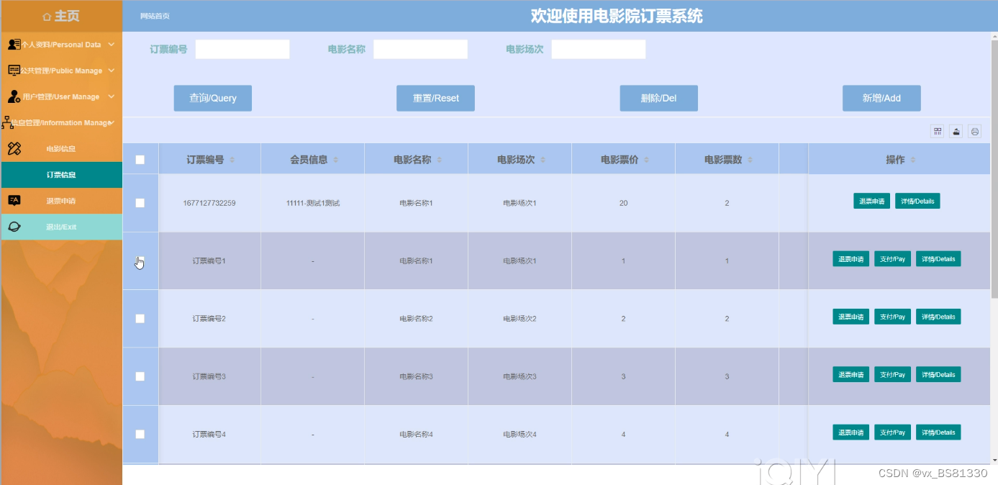Sort by the 电影名称 column arrows
This screenshot has height=485, width=998.
440,160
